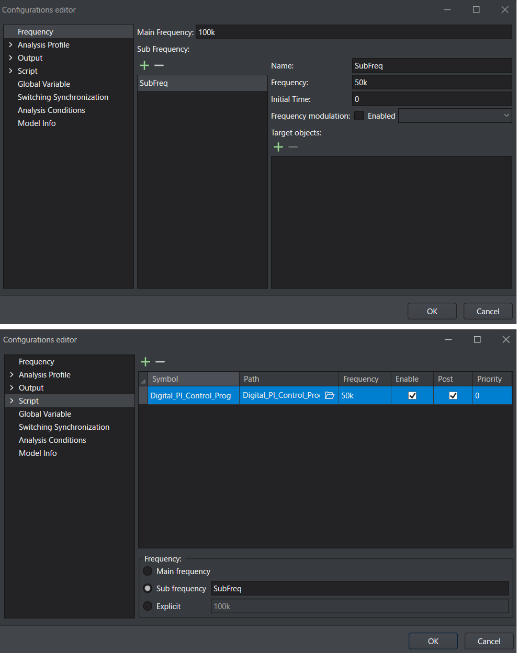Click the Name field containing SubFreq

pos(432,65)
